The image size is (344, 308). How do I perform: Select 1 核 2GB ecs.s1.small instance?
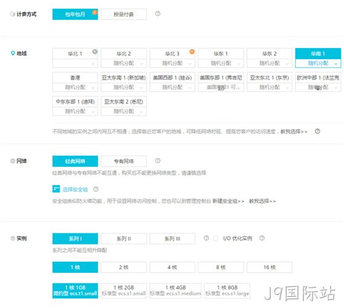pos(124,291)
